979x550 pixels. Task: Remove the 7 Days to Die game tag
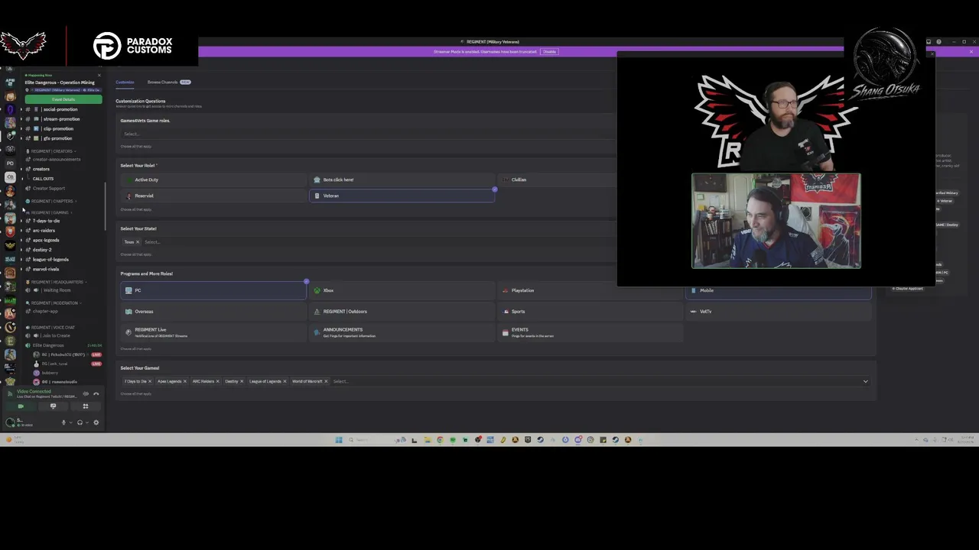tap(150, 381)
